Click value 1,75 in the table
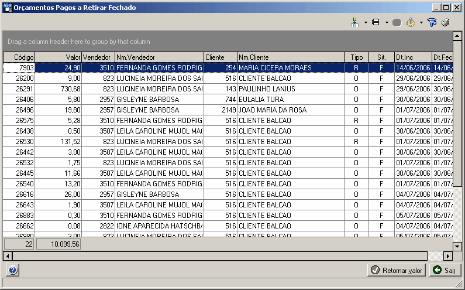Image resolution: width=465 pixels, height=290 pixels. point(58,163)
